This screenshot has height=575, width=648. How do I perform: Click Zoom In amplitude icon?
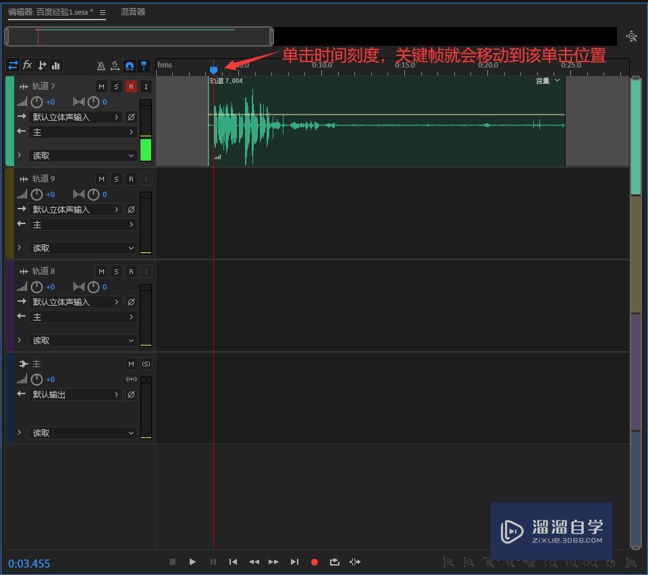coord(448,562)
